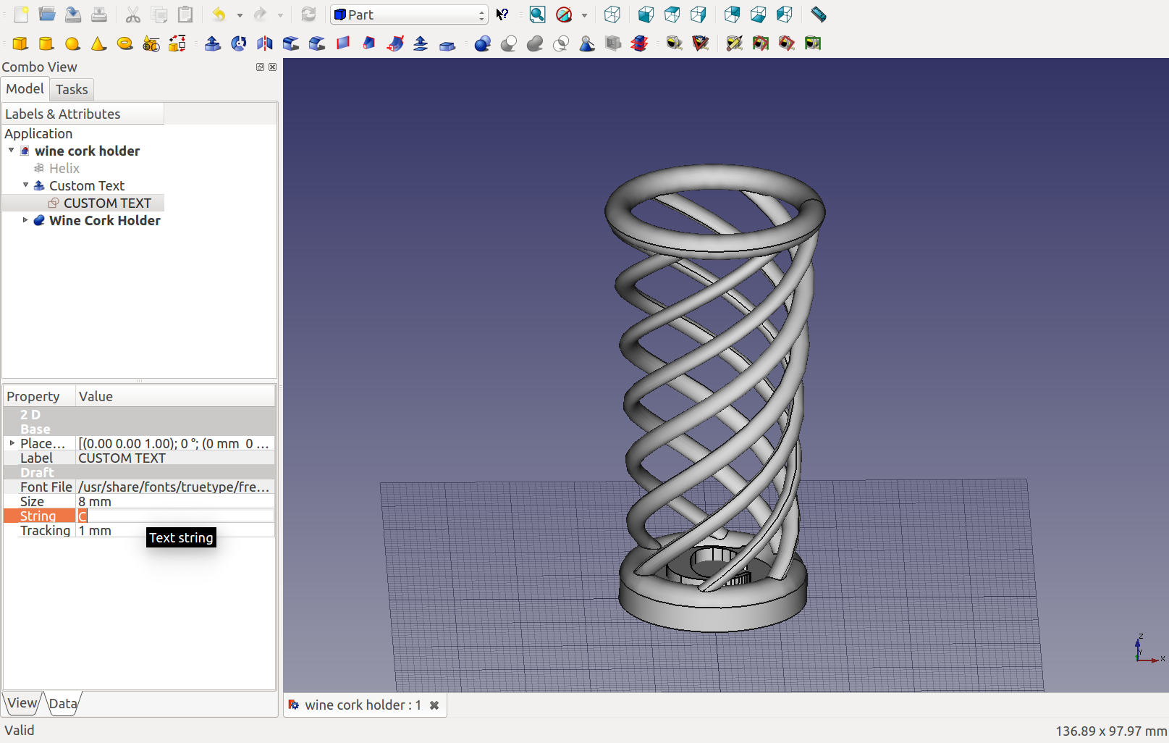Switch to top view cube icon
The height and width of the screenshot is (743, 1169).
(x=672, y=14)
